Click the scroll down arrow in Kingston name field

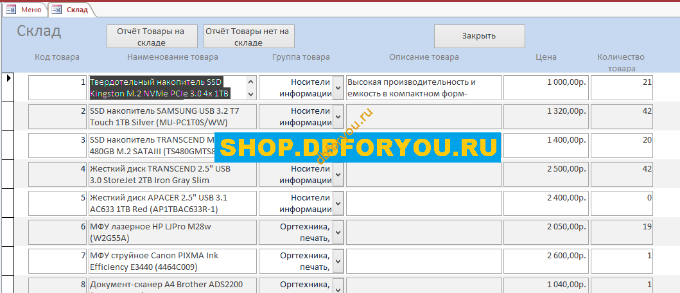pos(250,94)
